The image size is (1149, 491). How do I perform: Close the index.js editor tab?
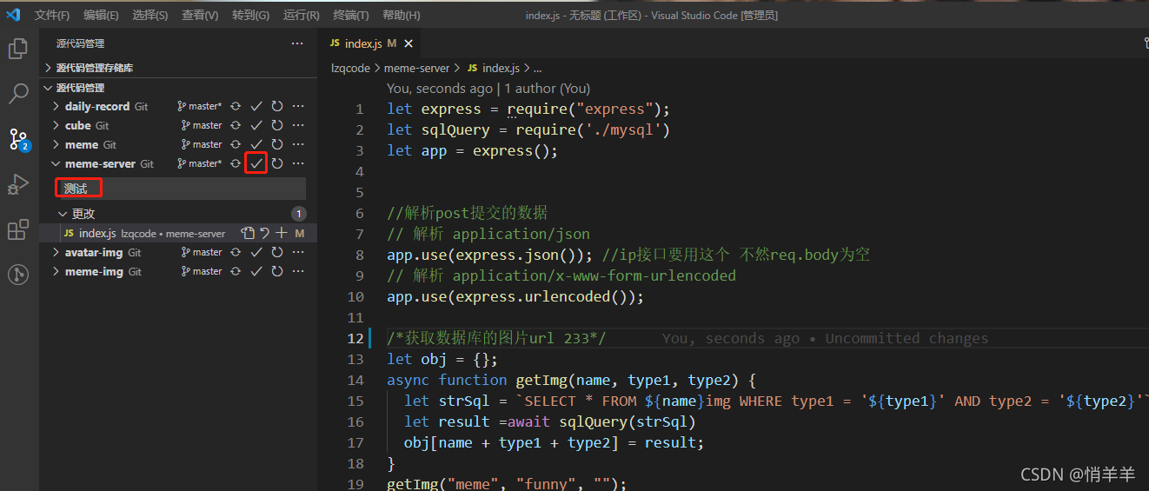click(408, 43)
